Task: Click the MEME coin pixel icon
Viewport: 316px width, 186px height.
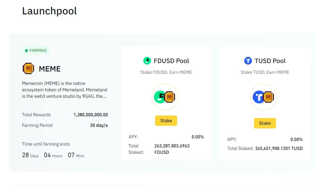Action: click(x=28, y=68)
